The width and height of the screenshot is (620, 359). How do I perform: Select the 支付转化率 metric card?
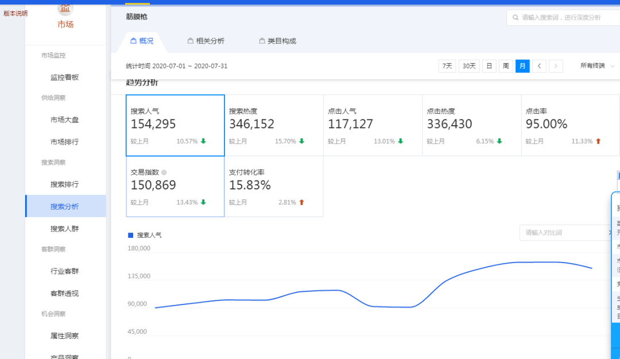[x=274, y=187]
